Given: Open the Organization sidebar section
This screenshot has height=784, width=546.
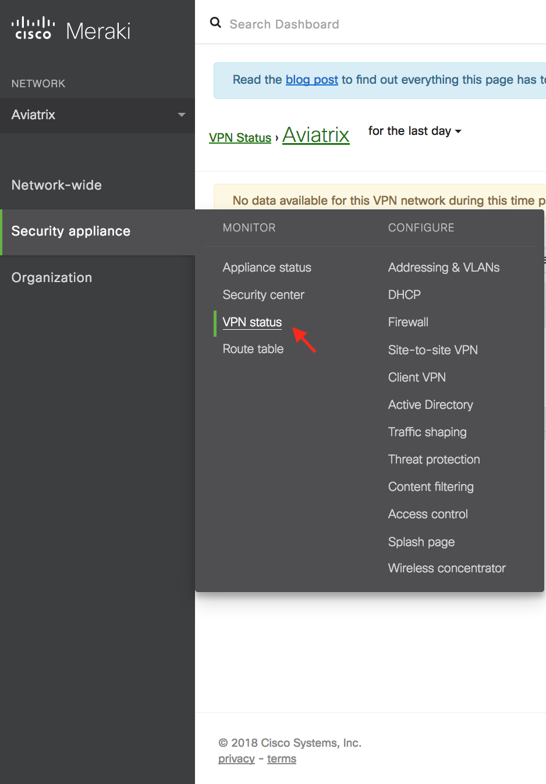Looking at the screenshot, I should (x=52, y=277).
